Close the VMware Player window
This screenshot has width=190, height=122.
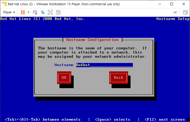[184, 4]
